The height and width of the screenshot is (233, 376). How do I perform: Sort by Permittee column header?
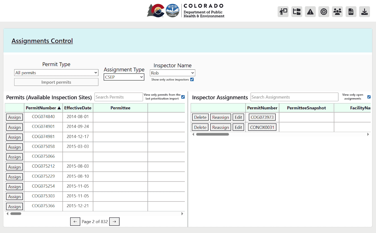pos(120,108)
